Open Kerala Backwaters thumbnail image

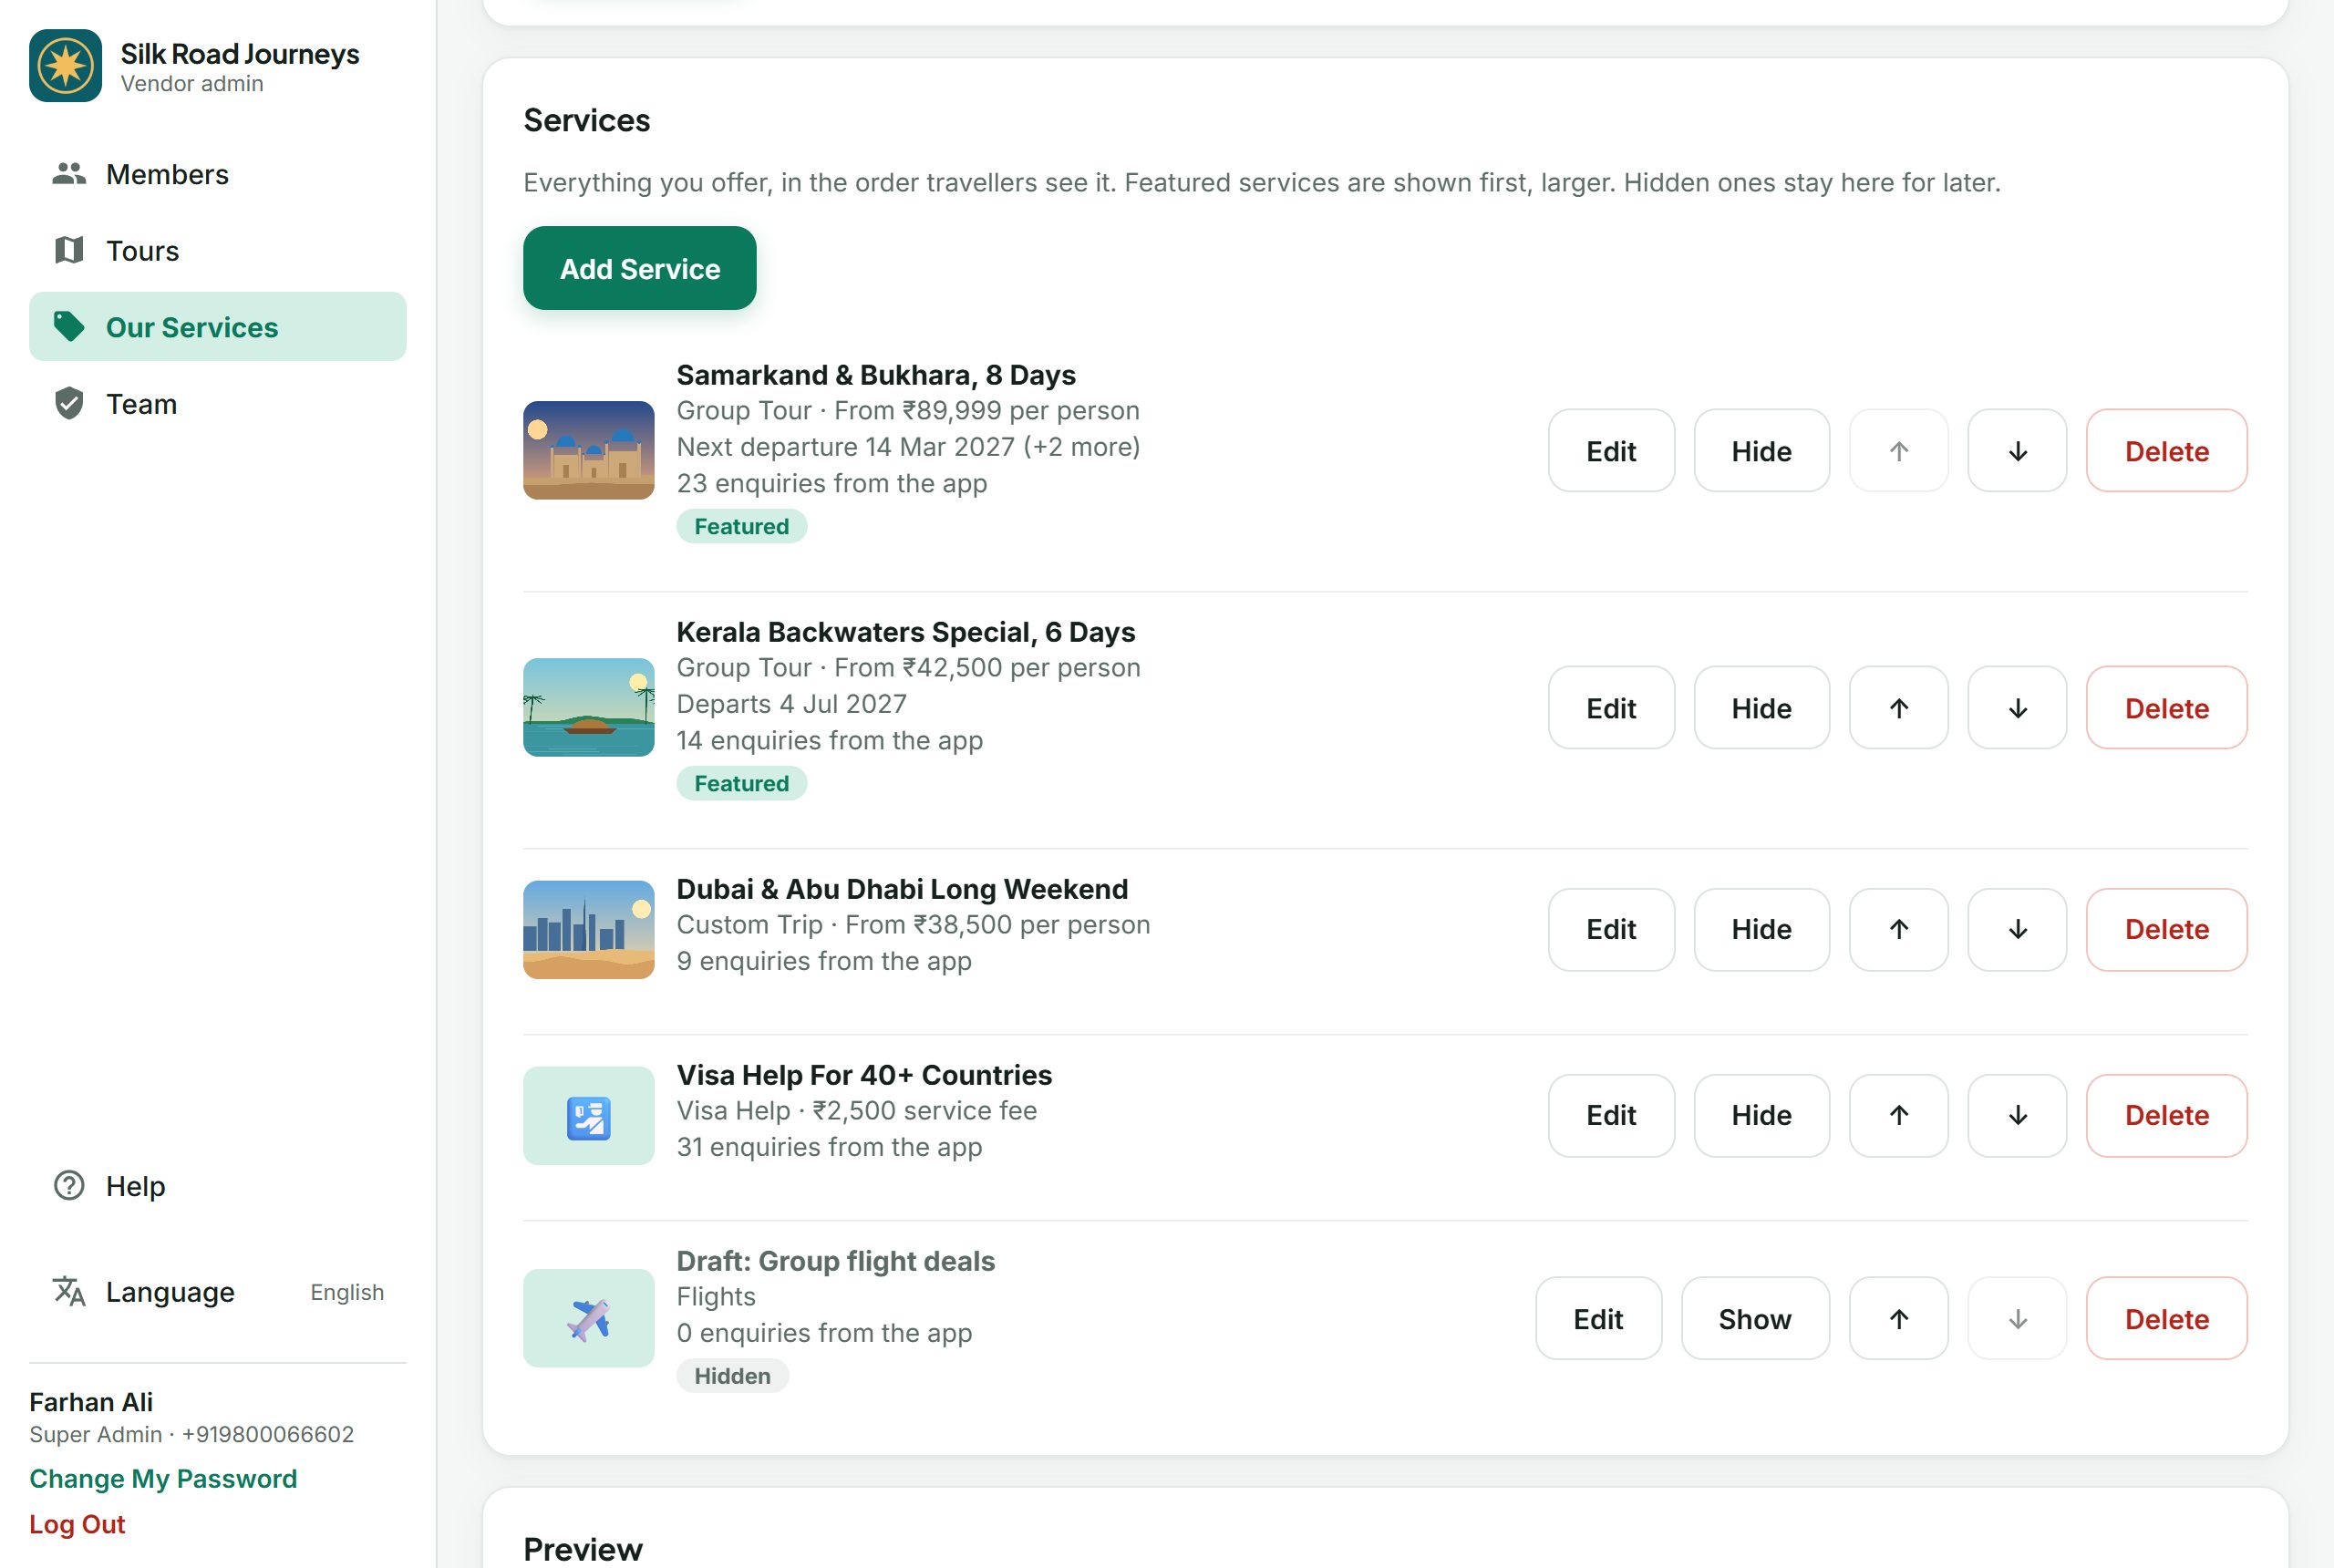[589, 707]
